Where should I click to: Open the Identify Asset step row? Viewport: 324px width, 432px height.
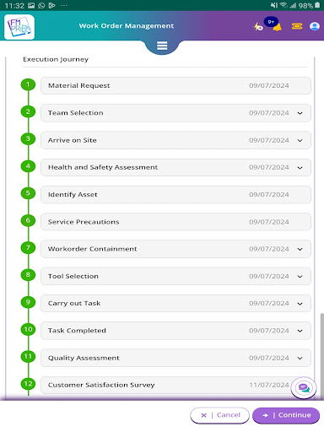click(x=175, y=195)
